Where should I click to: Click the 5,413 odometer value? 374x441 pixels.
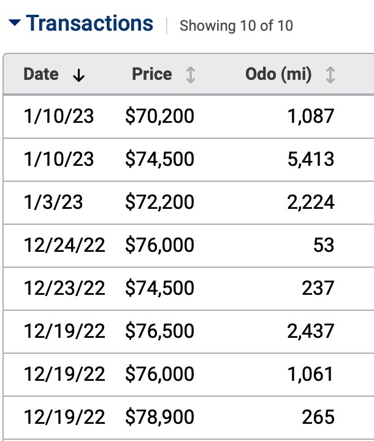click(x=311, y=159)
